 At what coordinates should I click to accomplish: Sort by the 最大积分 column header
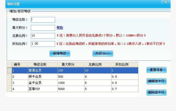68,65
